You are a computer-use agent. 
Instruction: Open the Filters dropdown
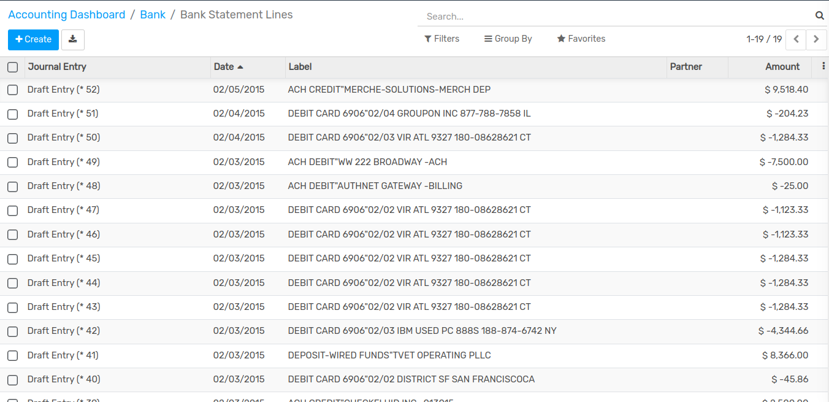[x=441, y=39]
